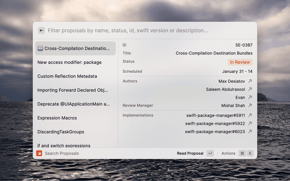Screen dimensions: 290x181
Task: Select Cross-Compilation Destination proposal in list
Action: point(75,48)
